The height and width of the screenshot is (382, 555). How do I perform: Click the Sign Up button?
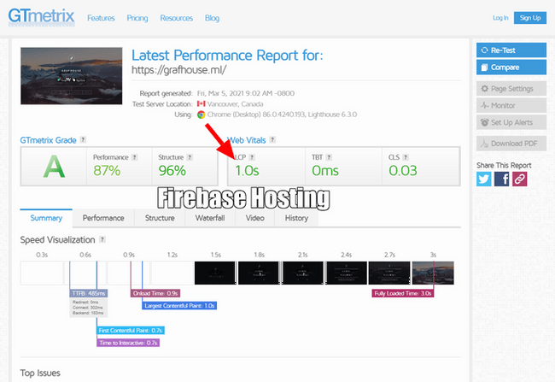[x=530, y=18]
